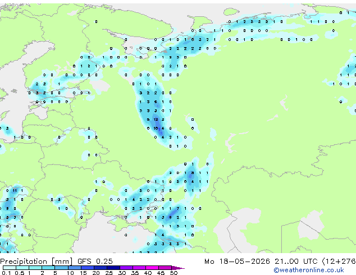
Task: Select legend swatch between 2 and 5
Action: tap(48, 268)
